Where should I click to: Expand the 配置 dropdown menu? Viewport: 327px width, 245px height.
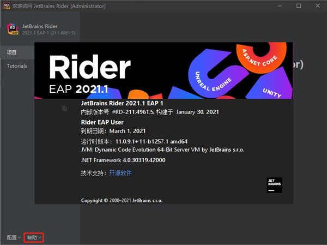pos(14,237)
